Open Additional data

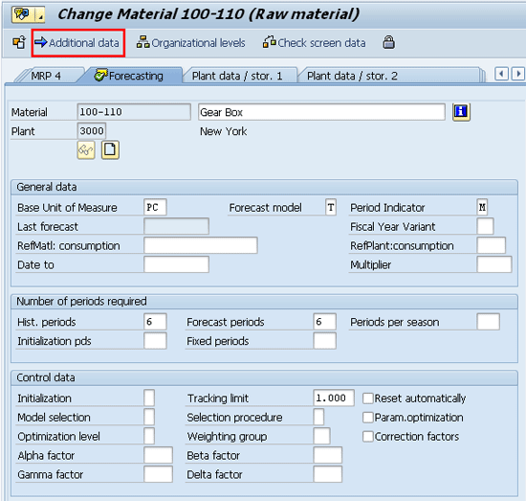click(77, 43)
